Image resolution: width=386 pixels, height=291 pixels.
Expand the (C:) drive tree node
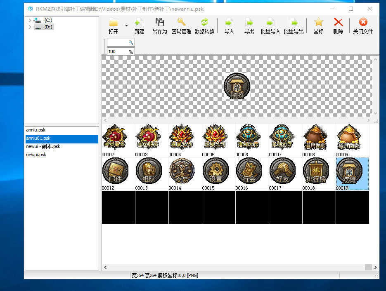pyautogui.click(x=30, y=20)
